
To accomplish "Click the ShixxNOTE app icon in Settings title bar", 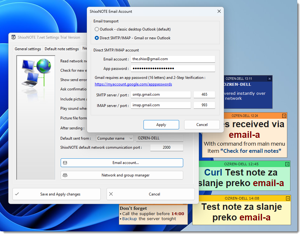I will tap(13, 37).
